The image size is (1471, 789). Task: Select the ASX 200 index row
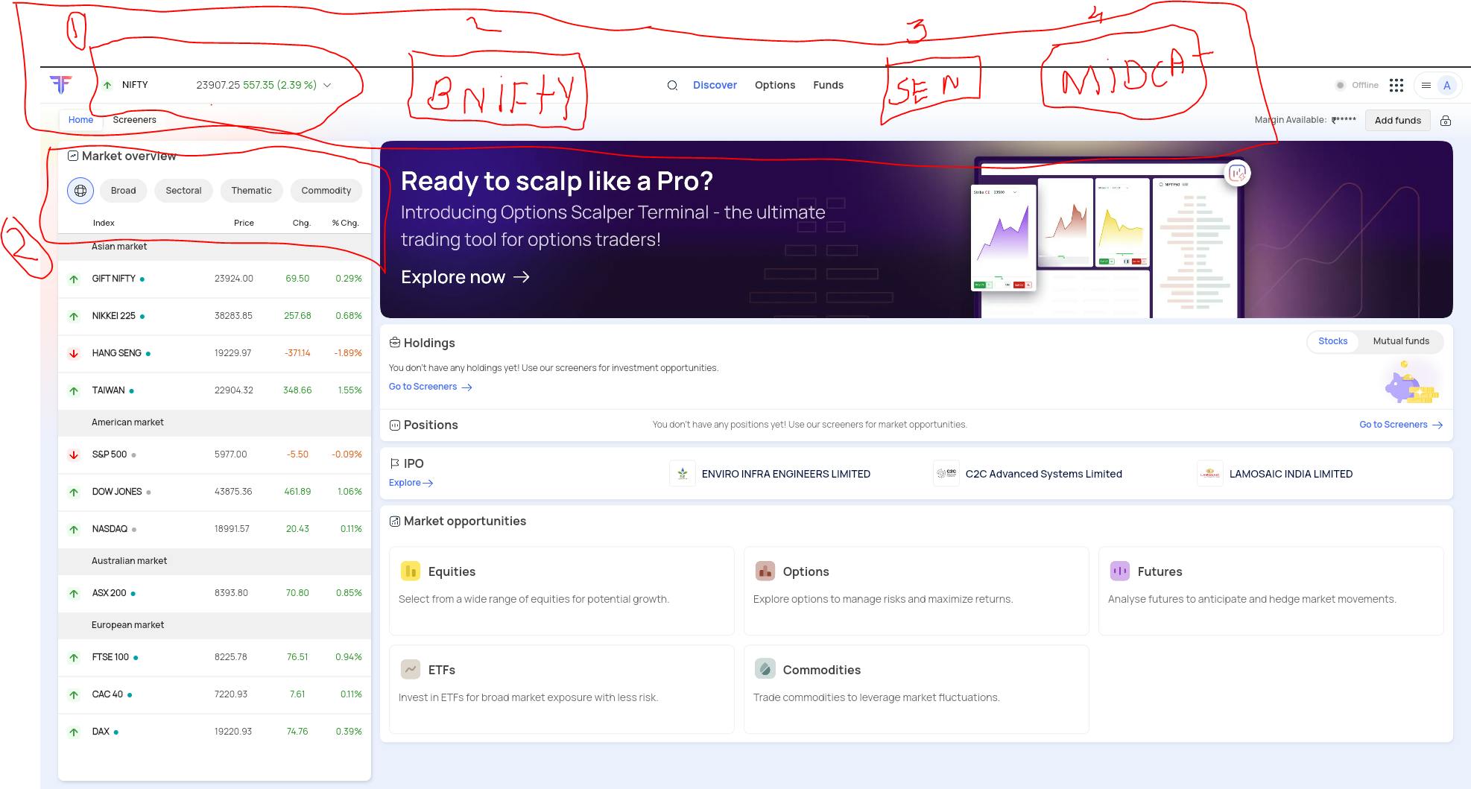[x=215, y=593]
